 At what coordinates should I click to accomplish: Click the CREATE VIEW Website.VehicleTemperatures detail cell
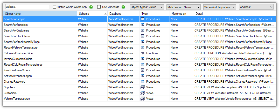click(235, 99)
